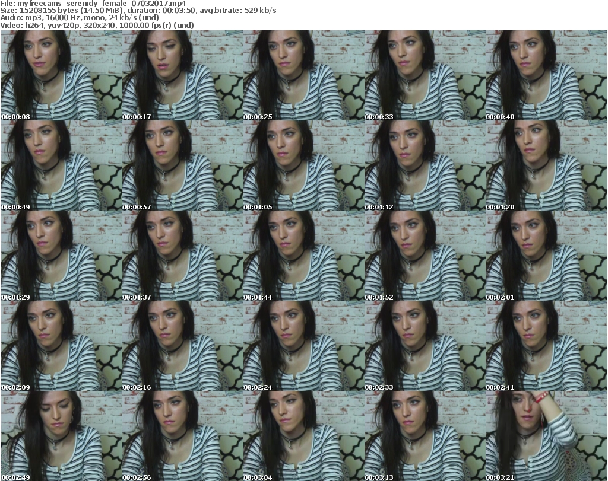The image size is (608, 481).
Task: View the frame thumbnail stamped 00:03:04
Action: (x=303, y=436)
